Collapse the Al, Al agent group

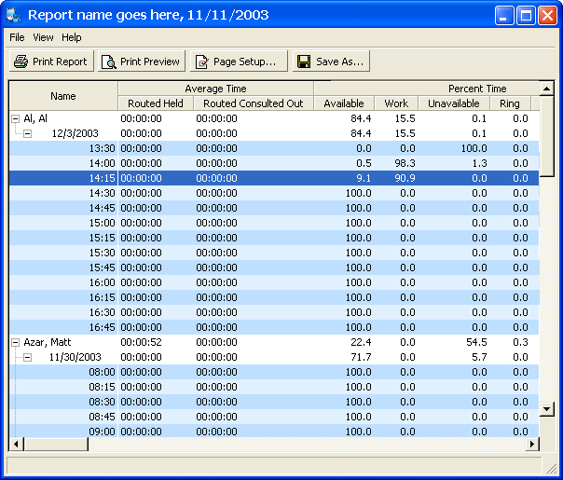[15, 118]
